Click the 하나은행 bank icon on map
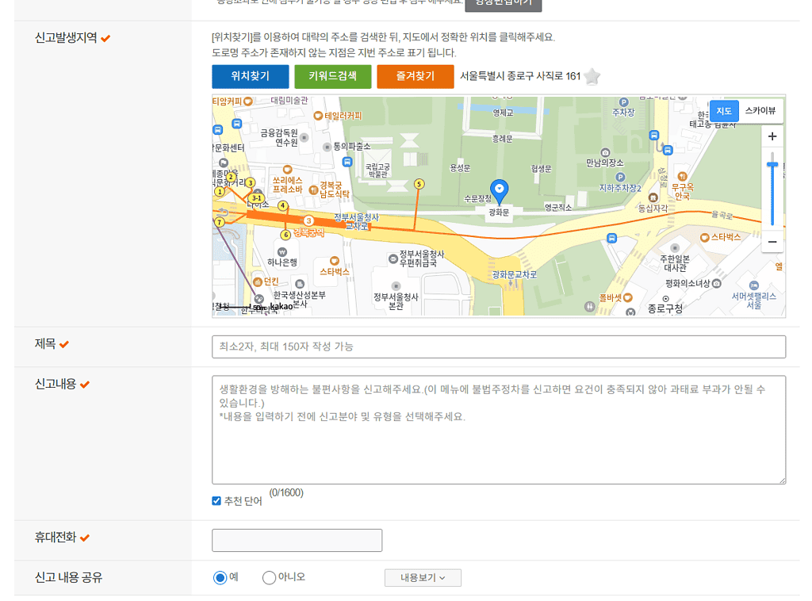 pyautogui.click(x=282, y=251)
